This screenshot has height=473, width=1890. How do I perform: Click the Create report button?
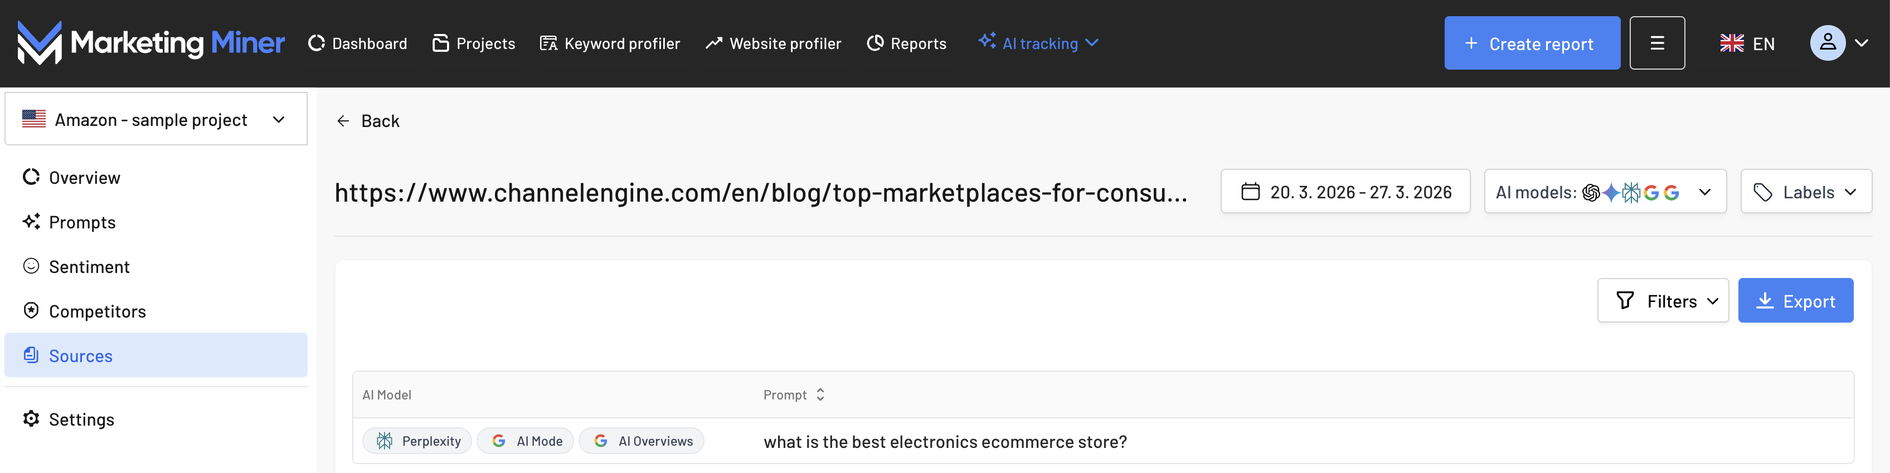1531,43
